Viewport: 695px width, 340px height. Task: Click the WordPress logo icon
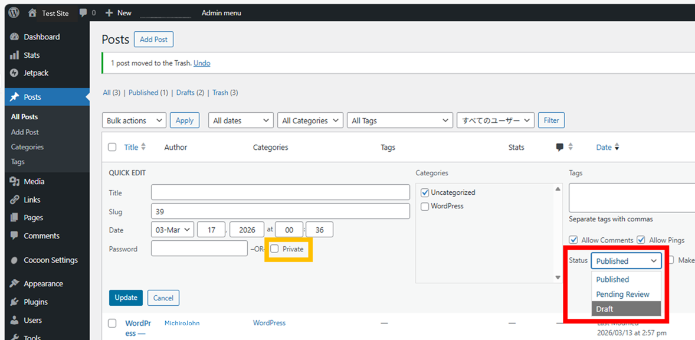tap(14, 12)
